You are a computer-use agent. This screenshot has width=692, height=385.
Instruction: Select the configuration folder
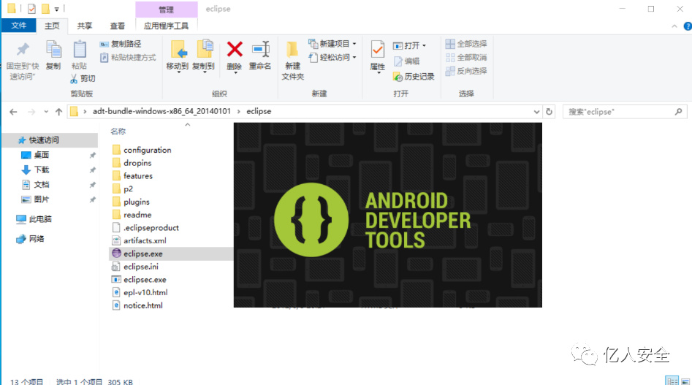coord(142,150)
